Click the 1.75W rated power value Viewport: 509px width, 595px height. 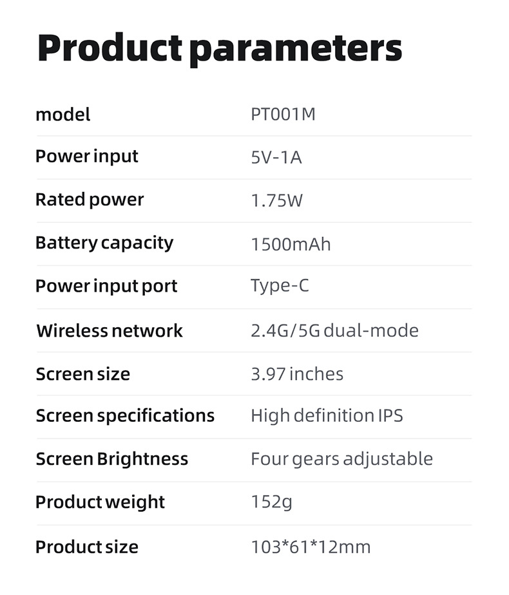click(x=277, y=200)
